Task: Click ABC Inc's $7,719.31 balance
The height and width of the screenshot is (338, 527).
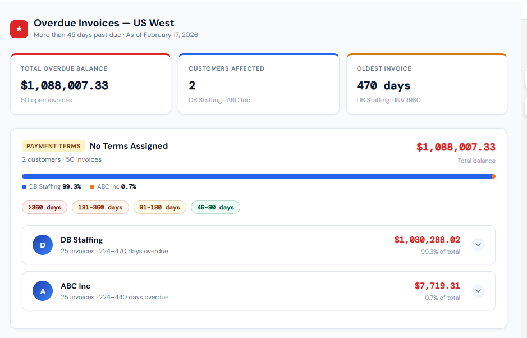Action: click(437, 286)
